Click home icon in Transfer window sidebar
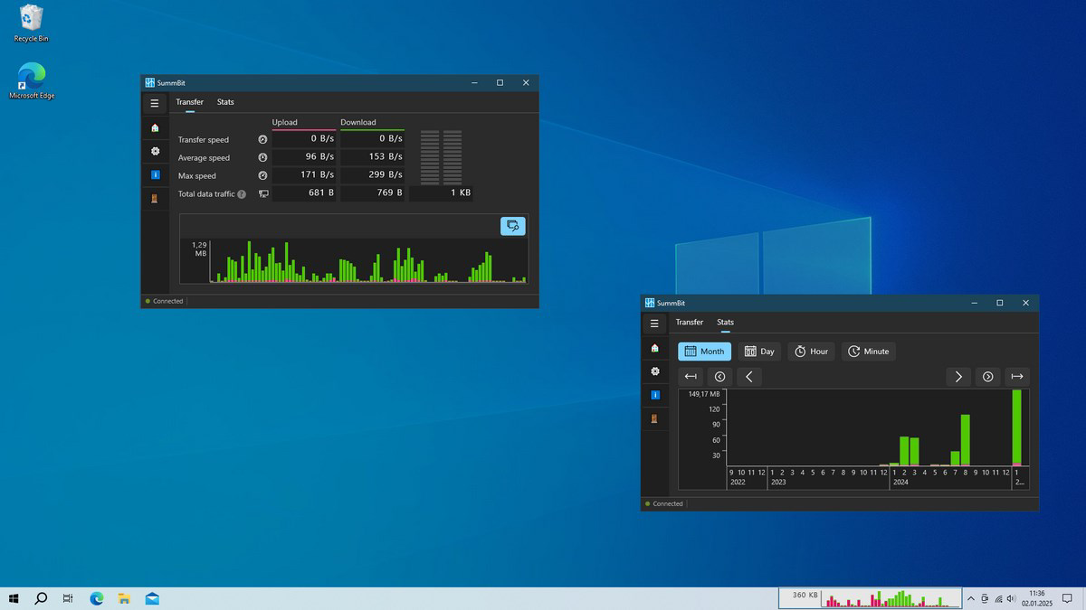Image resolution: width=1086 pixels, height=610 pixels. tap(155, 127)
